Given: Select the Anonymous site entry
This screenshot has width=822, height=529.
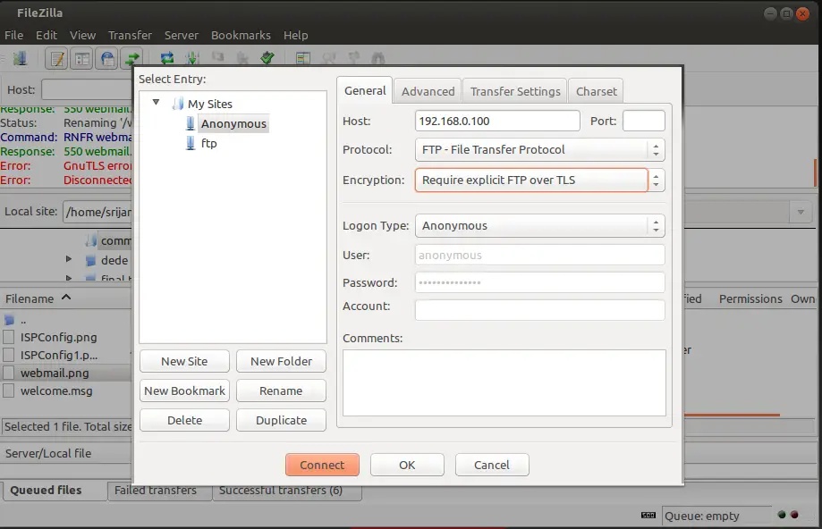Looking at the screenshot, I should point(233,123).
